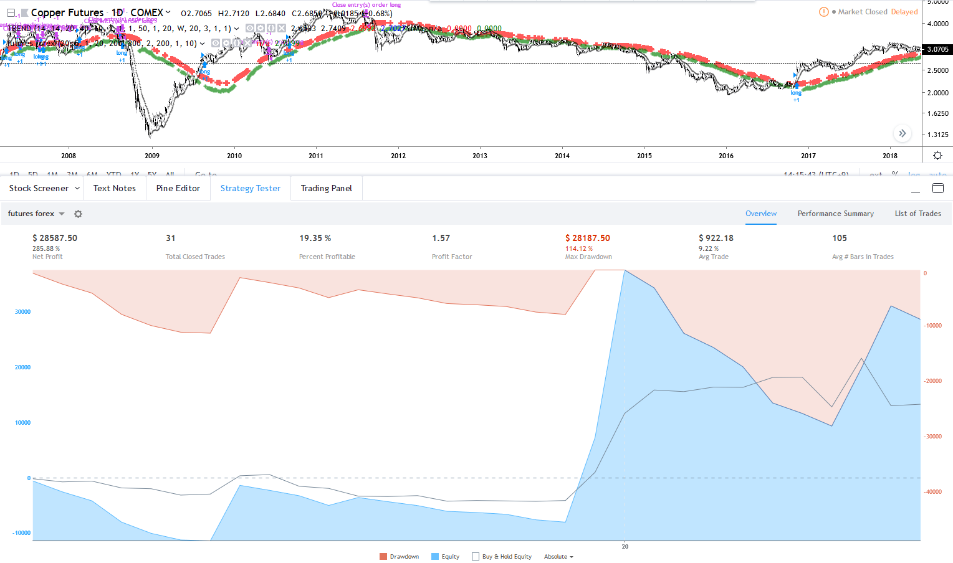The height and width of the screenshot is (563, 953).
Task: Click scroll-to-latest-bar double arrow button
Action: [902, 134]
